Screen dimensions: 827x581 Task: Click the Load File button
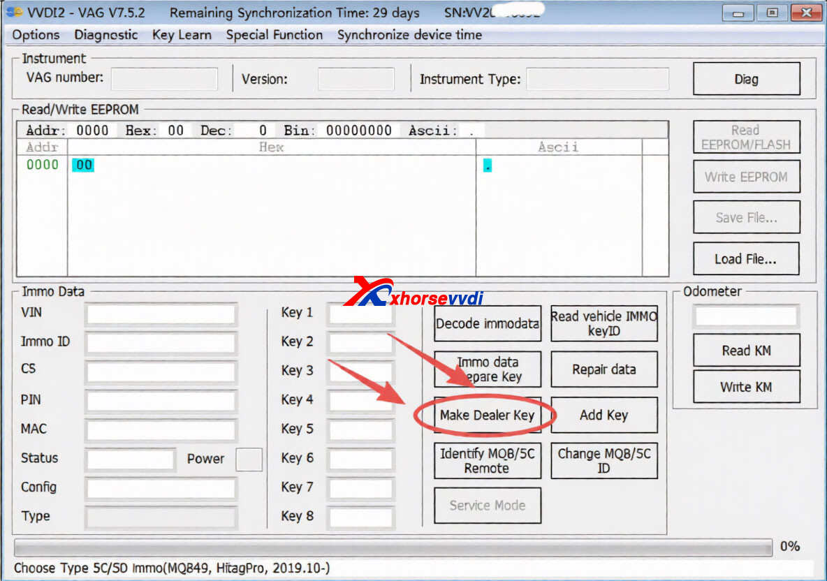[746, 258]
